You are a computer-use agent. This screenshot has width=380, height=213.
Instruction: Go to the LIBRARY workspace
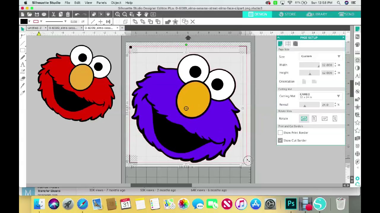coord(317,14)
